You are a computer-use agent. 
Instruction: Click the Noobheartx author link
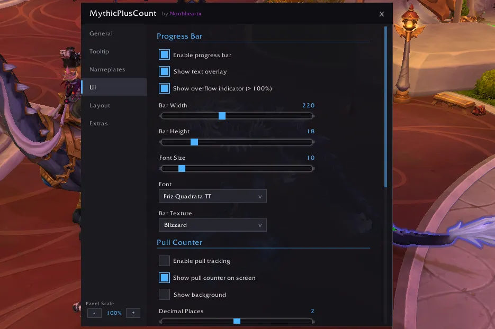(186, 14)
